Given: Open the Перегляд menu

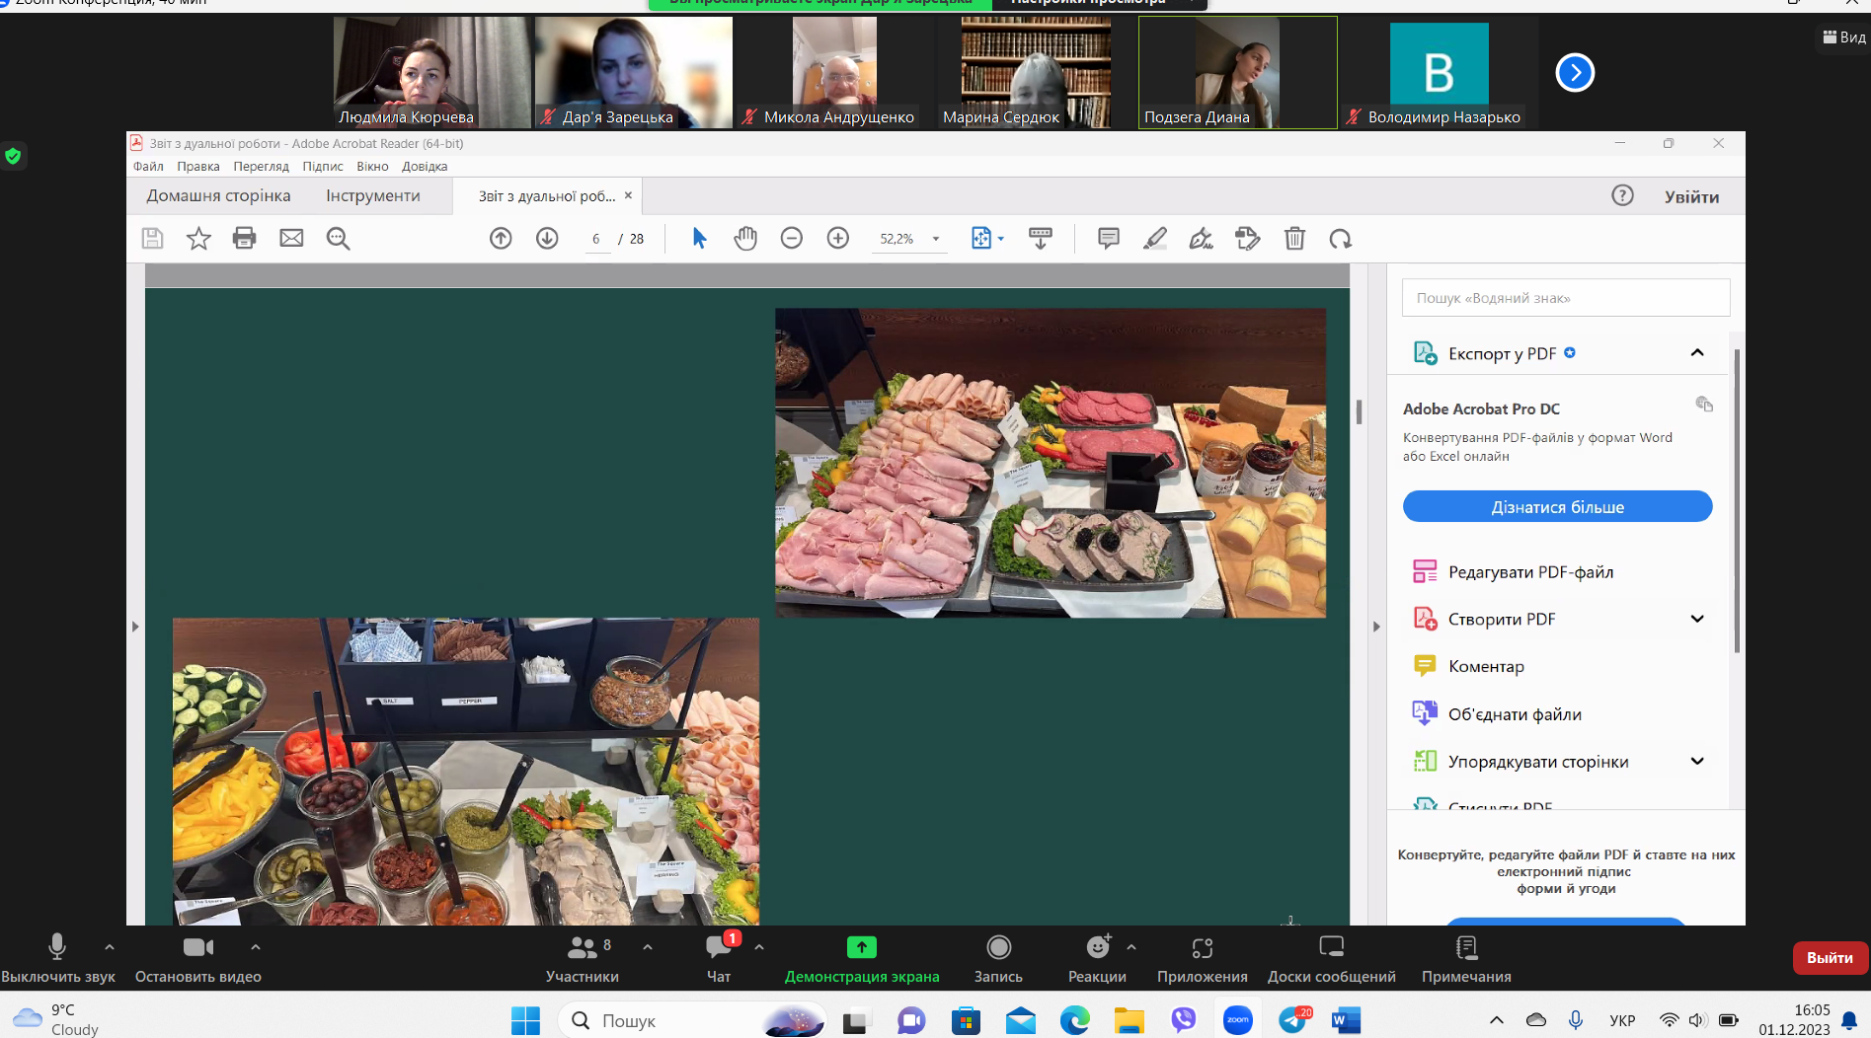Looking at the screenshot, I should tap(261, 166).
